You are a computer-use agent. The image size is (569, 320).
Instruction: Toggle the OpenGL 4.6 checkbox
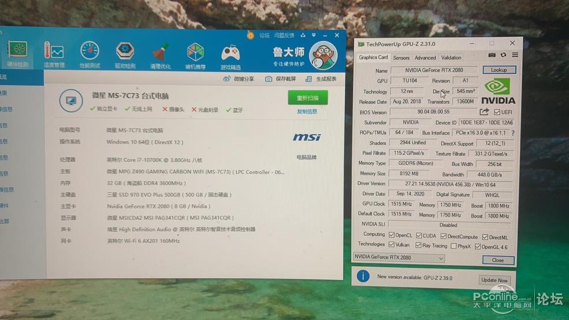point(478,247)
